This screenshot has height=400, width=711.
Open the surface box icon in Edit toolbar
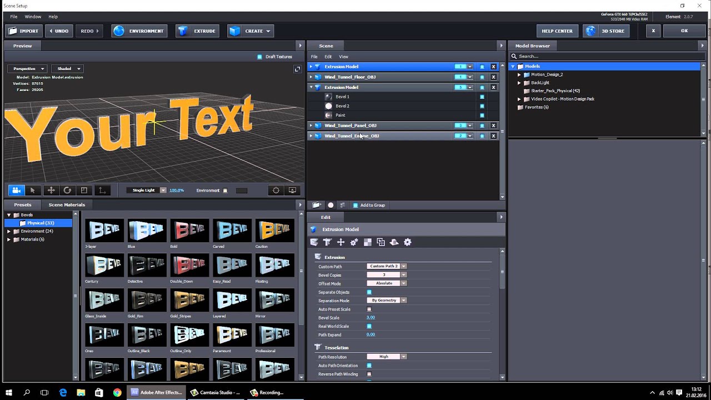(x=394, y=242)
